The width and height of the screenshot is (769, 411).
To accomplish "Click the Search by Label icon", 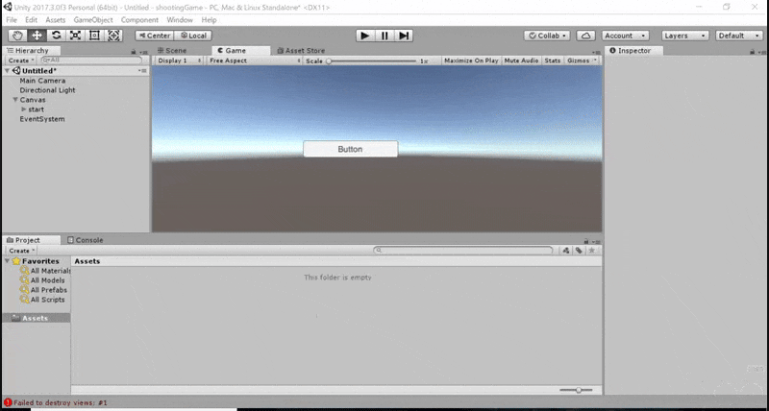I will click(579, 251).
